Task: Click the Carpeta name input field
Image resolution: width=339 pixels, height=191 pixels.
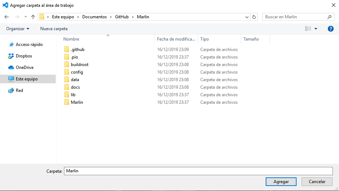Action: coord(198,171)
